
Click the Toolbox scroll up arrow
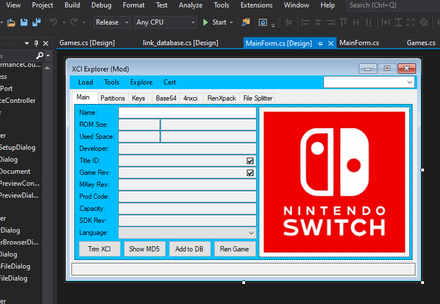47,67
